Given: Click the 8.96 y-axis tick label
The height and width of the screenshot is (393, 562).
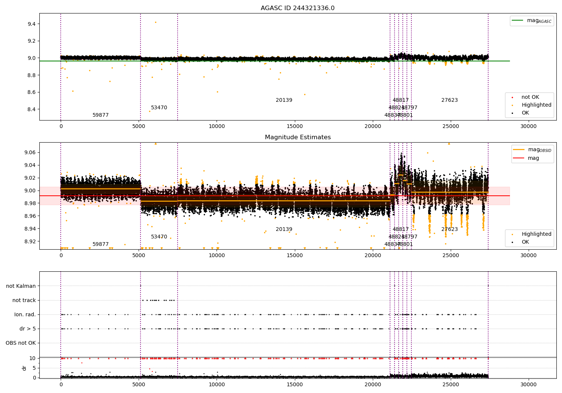Looking at the screenshot, I should tap(30, 216).
